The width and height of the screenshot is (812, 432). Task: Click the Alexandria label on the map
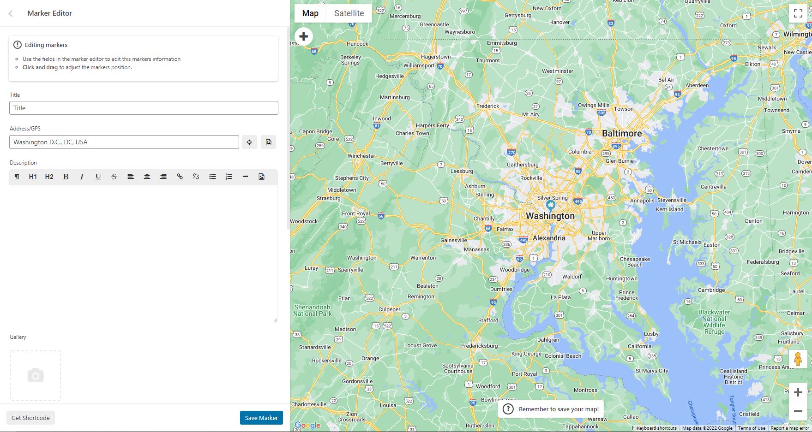(549, 238)
